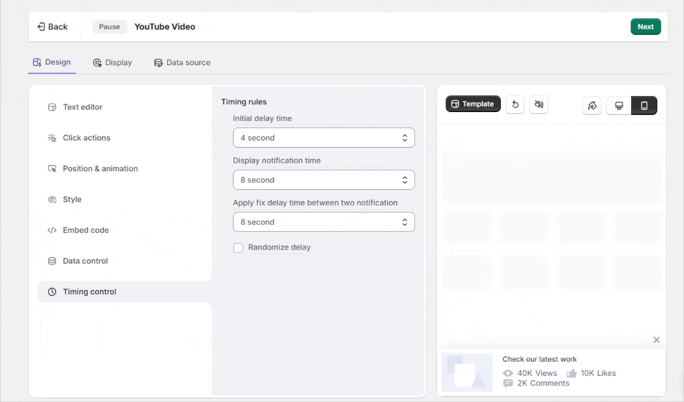Click the diamond design icon in preview toolbar

click(592, 105)
